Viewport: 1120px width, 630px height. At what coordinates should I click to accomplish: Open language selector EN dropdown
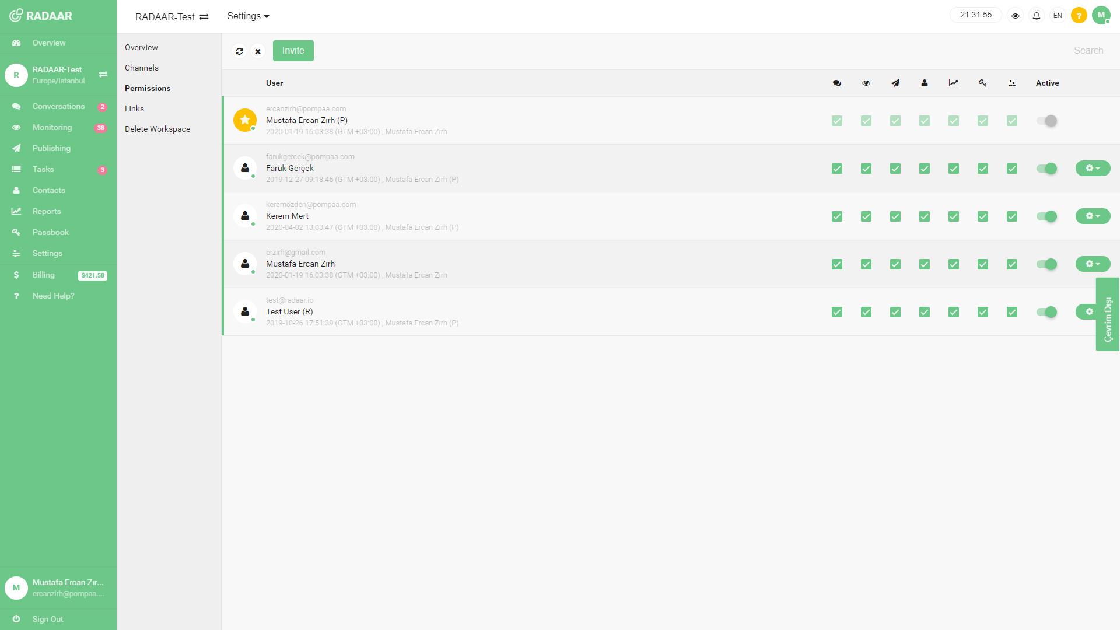[1058, 15]
